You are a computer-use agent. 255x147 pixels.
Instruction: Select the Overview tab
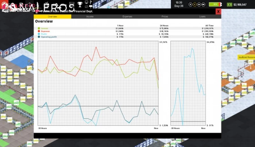[53, 16]
